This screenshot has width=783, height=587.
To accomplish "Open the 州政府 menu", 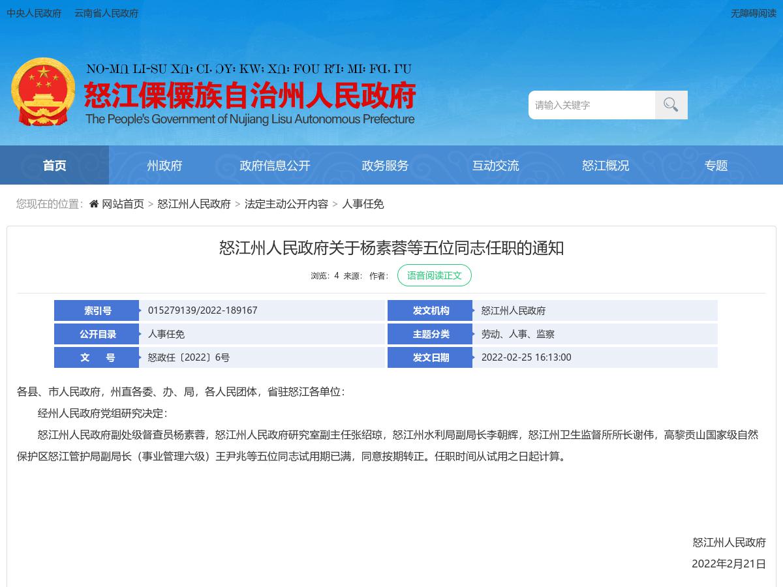I will coord(164,165).
